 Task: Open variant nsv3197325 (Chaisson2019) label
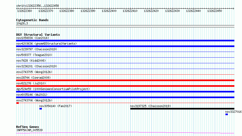point(150,106)
